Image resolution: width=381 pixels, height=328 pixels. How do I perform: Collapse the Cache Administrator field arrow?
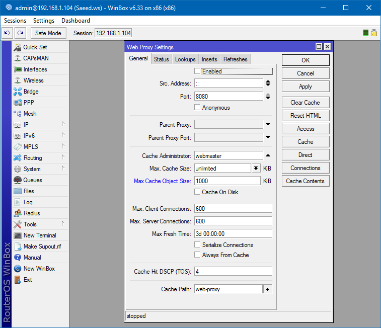pos(268,155)
